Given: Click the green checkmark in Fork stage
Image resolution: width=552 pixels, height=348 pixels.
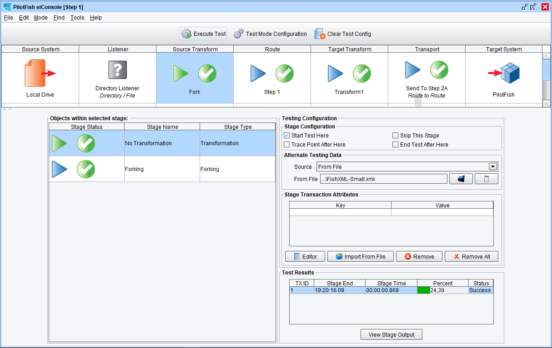Looking at the screenshot, I should click(207, 74).
